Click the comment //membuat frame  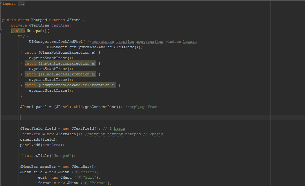[x=142, y=106]
